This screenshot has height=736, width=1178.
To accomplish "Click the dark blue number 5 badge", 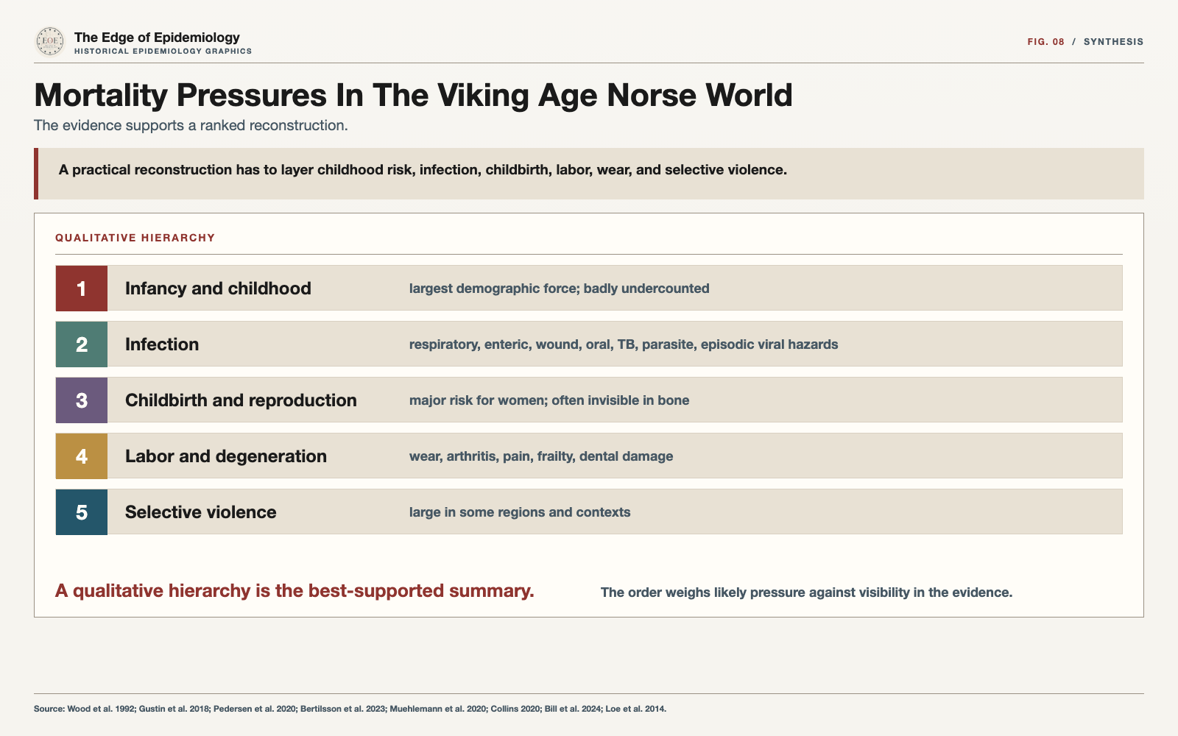I will pyautogui.click(x=82, y=512).
